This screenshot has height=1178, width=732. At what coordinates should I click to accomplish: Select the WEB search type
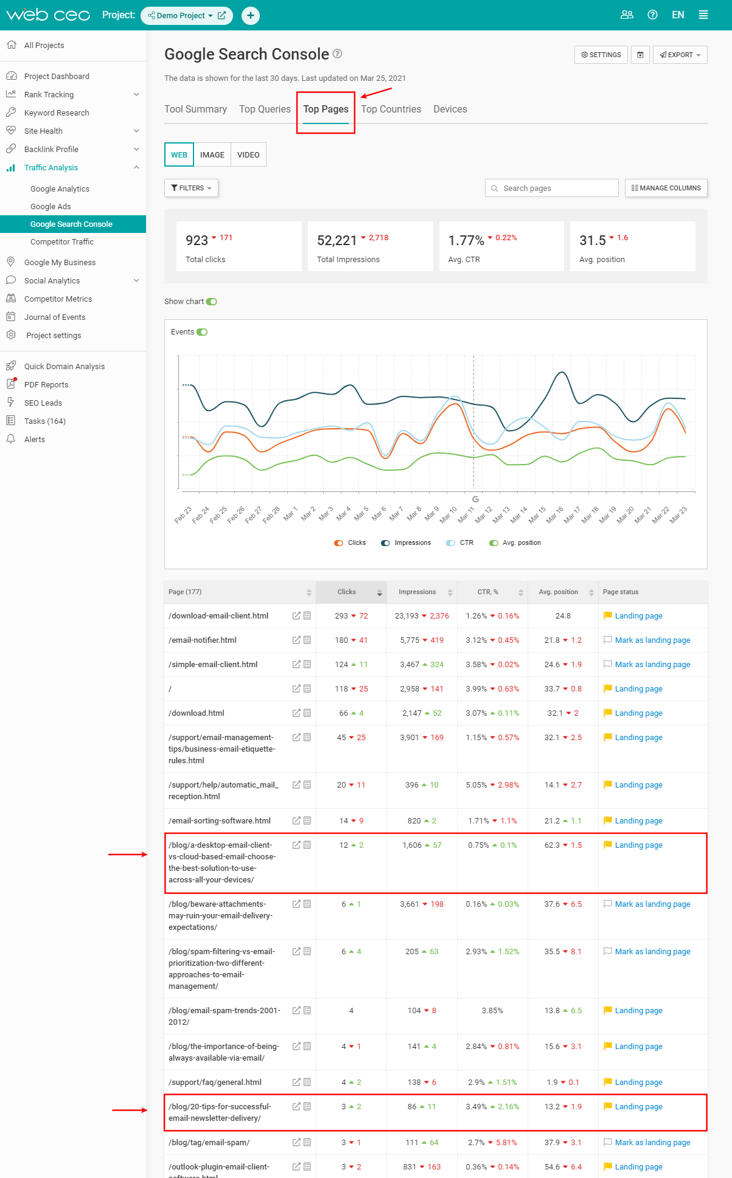coord(179,154)
